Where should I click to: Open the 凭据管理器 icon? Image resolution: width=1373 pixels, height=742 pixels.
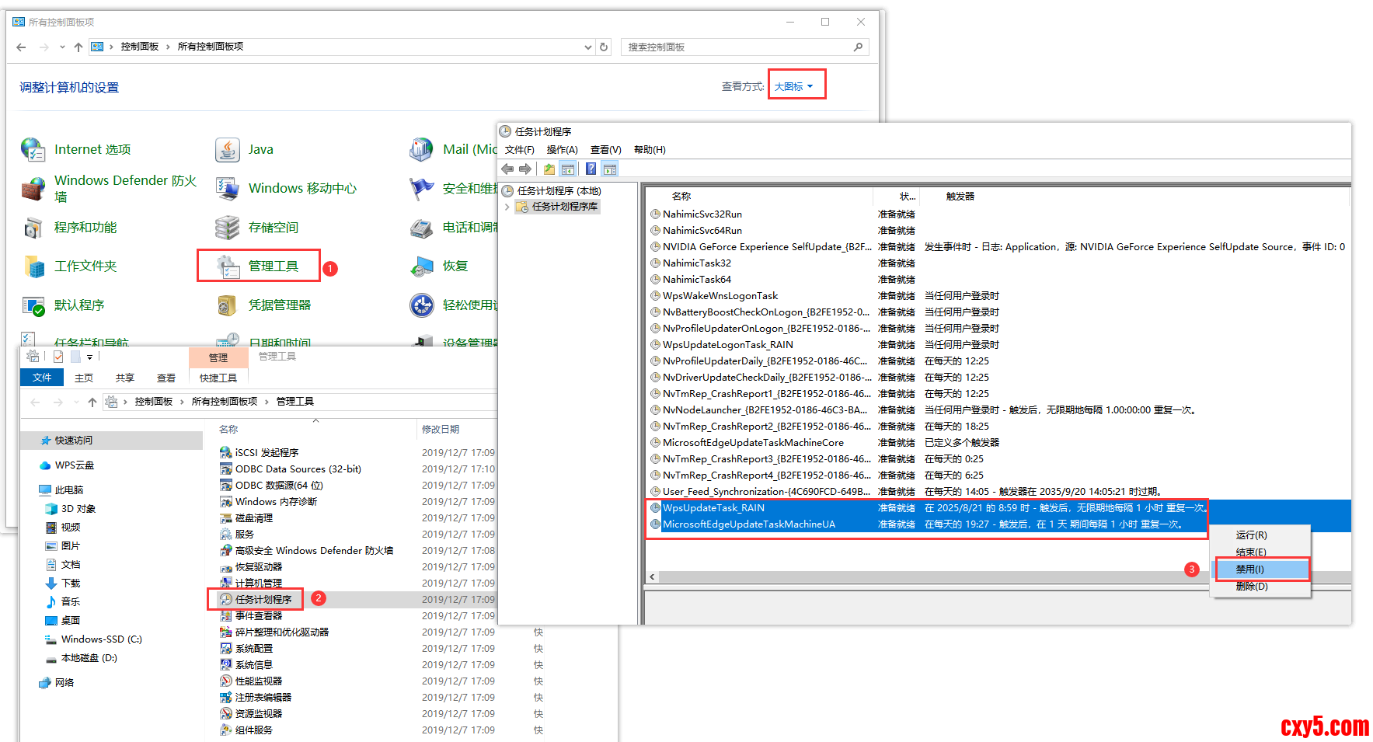click(227, 305)
